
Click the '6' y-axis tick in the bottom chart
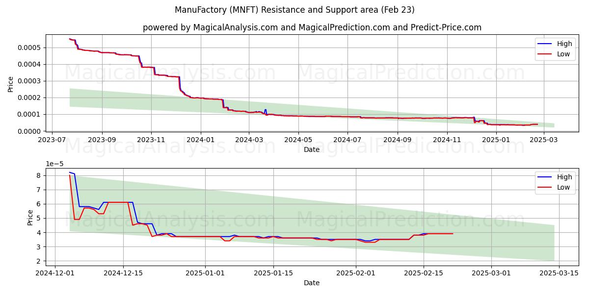click(x=40, y=204)
